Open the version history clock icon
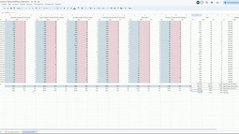This screenshot has height=134, width=239. [x=207, y=3]
